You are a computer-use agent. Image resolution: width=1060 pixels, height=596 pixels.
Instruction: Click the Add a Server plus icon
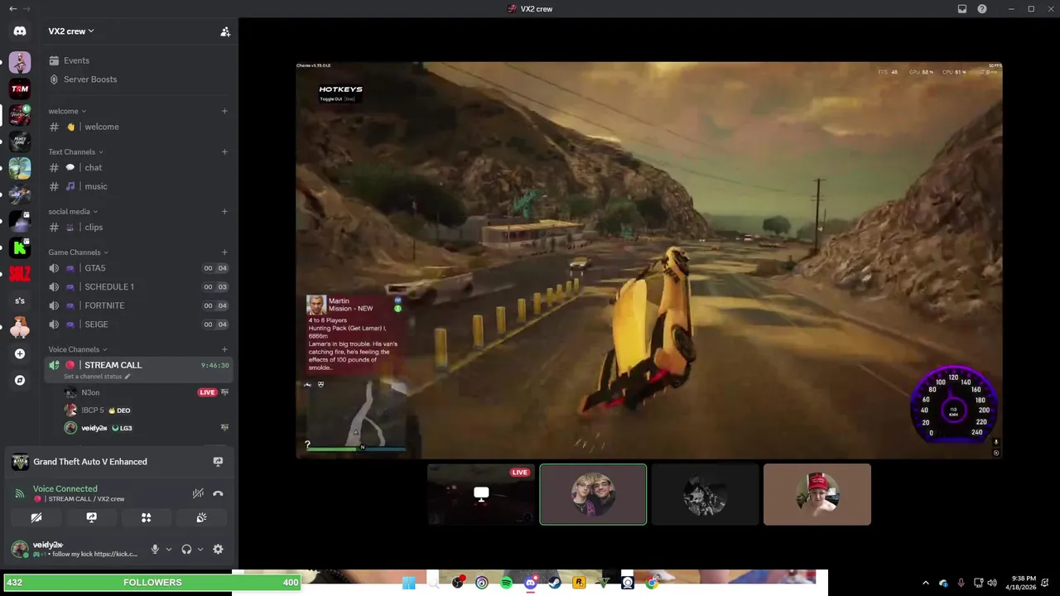click(x=20, y=353)
